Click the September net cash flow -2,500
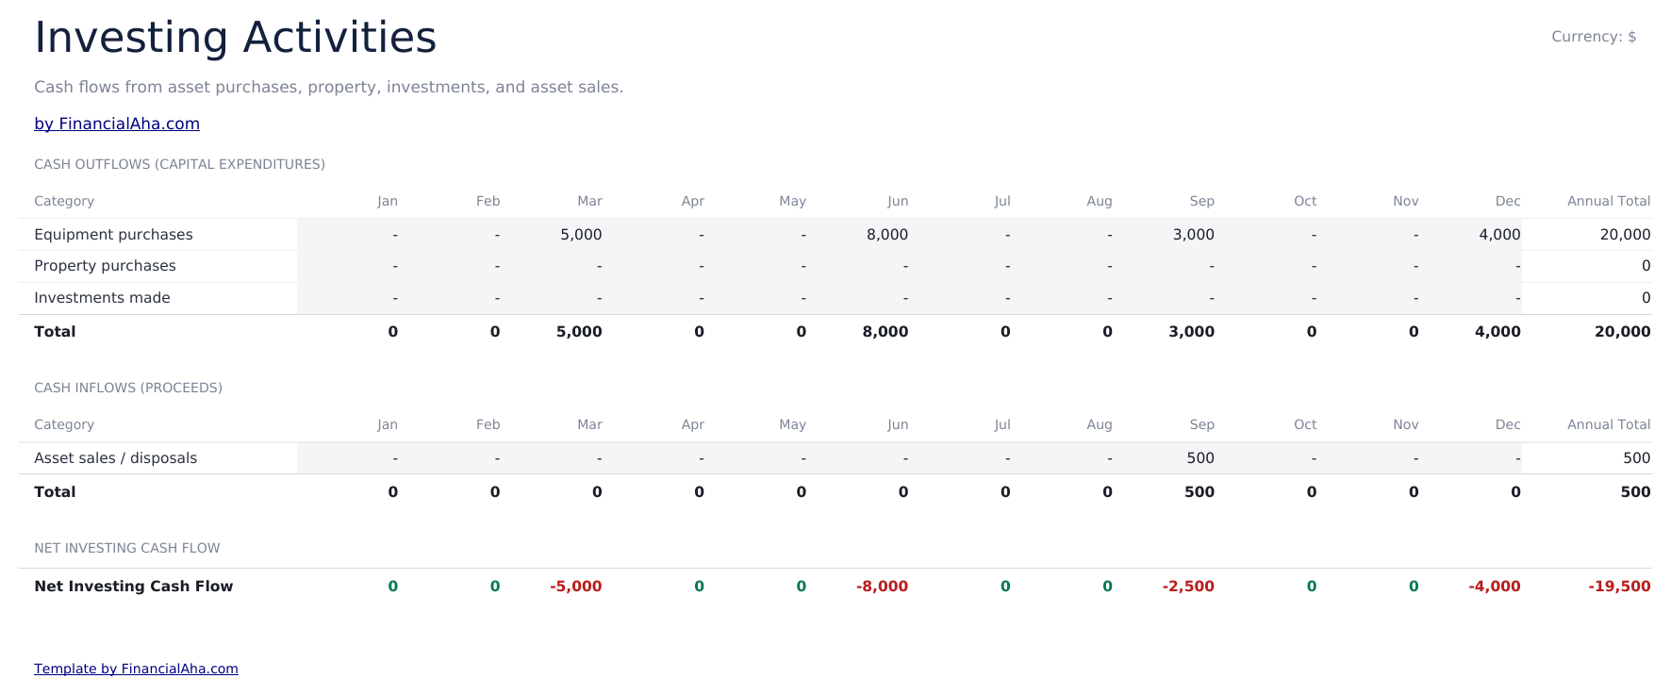Screen dimensions: 1671x695 coord(1188,587)
